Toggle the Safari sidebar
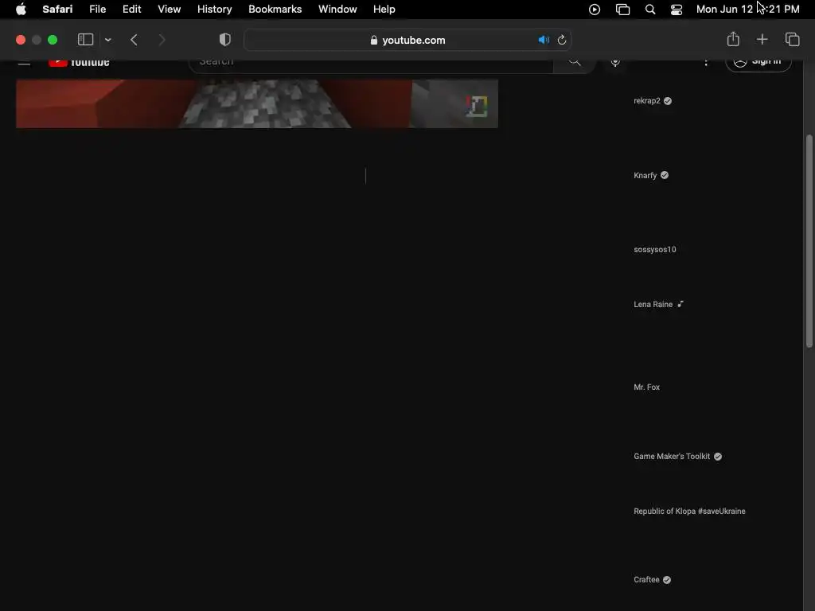 pos(85,40)
